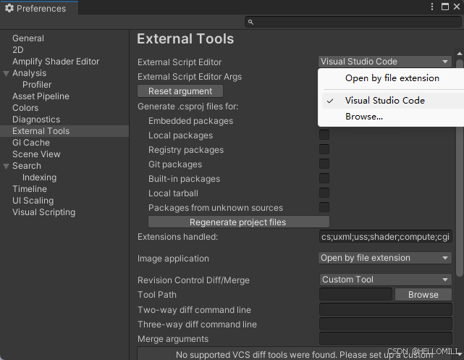Choose Visual Studio Code menu option
This screenshot has height=360, width=464.
(392, 101)
